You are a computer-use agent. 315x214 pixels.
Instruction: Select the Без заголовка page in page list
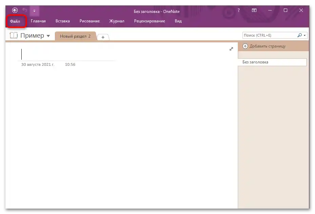pyautogui.click(x=272, y=62)
